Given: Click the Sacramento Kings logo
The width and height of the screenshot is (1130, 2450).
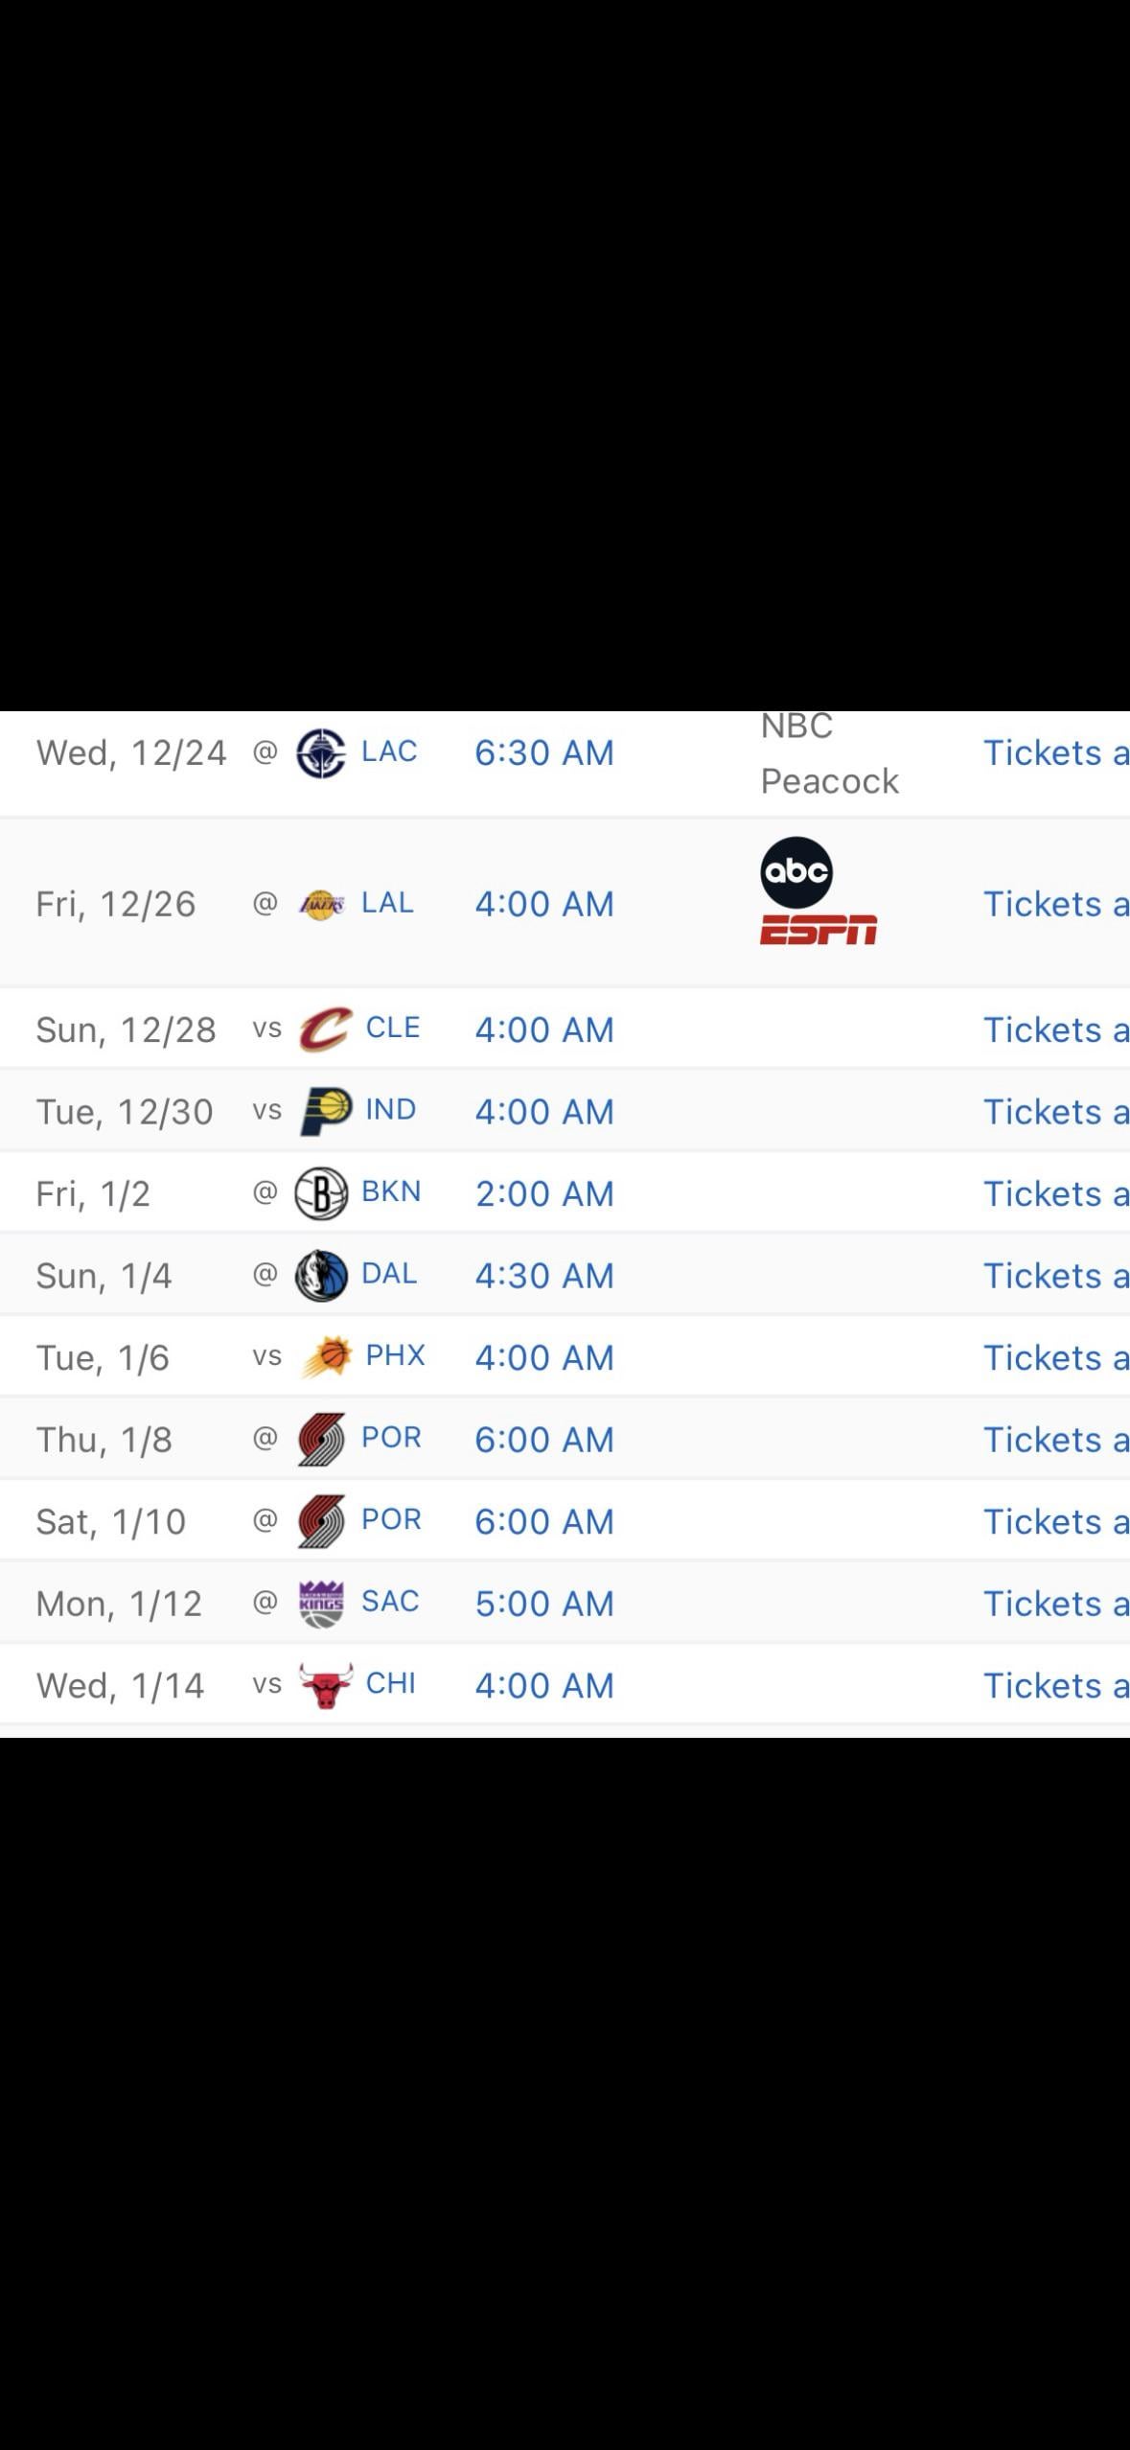Looking at the screenshot, I should (321, 1604).
